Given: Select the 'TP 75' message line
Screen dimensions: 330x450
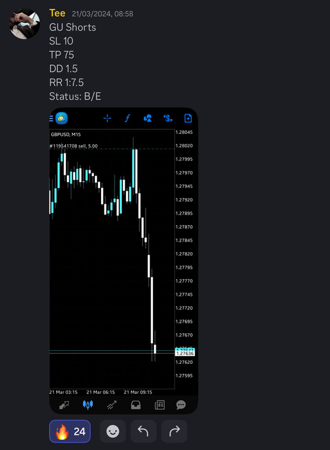Looking at the screenshot, I should [62, 55].
